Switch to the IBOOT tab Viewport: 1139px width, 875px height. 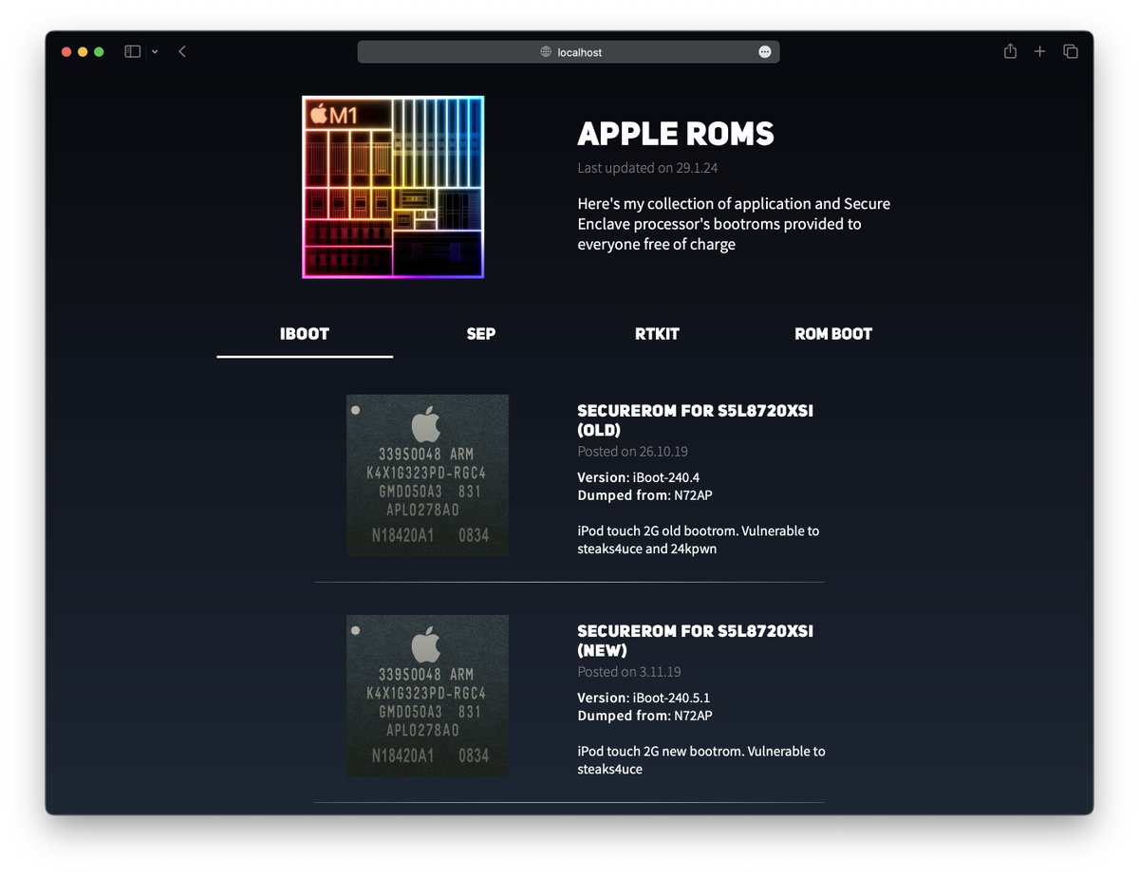click(305, 334)
